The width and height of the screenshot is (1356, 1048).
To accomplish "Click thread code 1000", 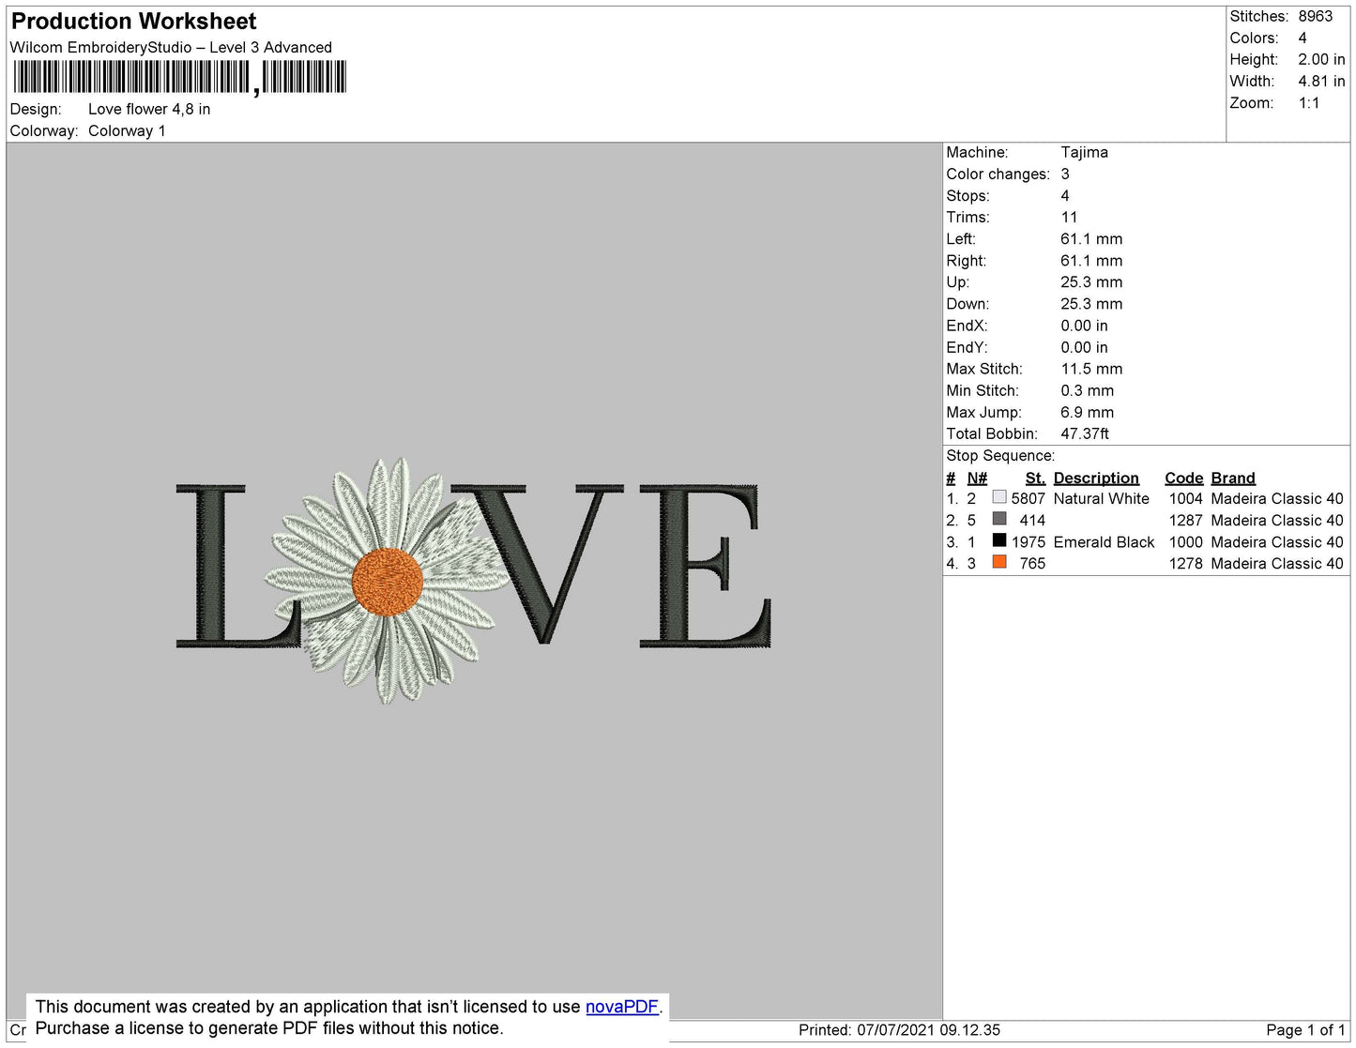I will [x=1185, y=541].
